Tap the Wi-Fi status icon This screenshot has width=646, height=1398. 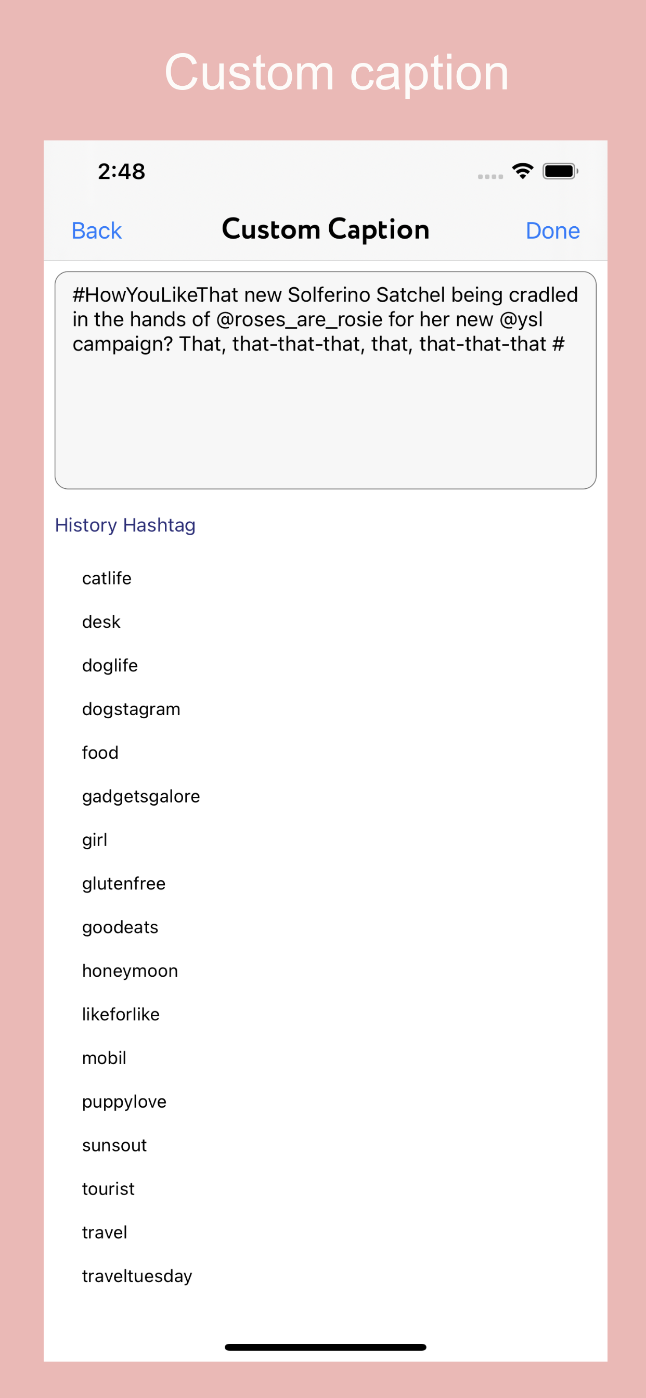pyautogui.click(x=522, y=172)
